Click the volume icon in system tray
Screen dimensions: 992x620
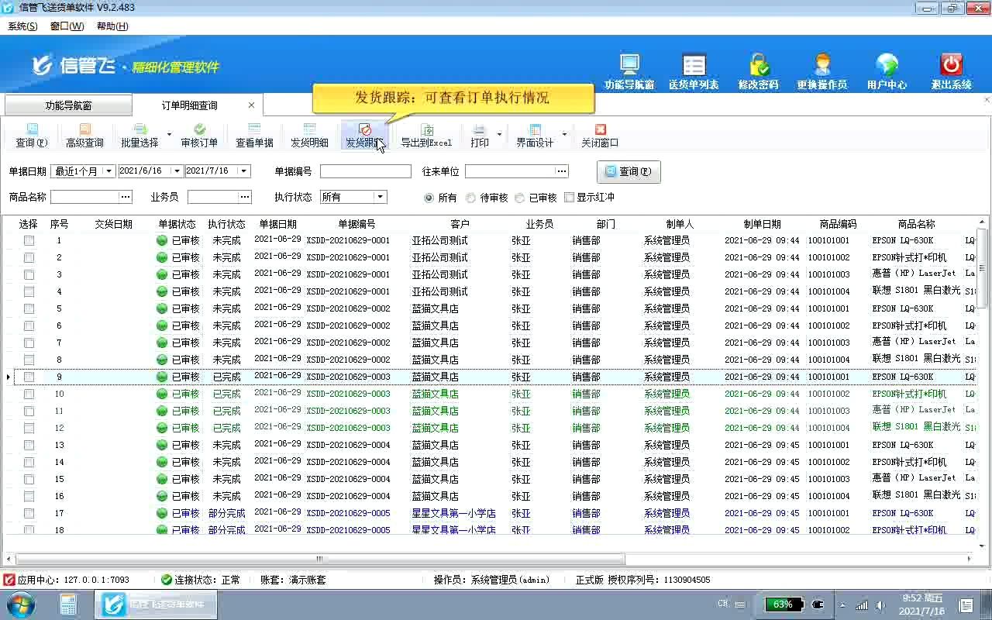(880, 604)
